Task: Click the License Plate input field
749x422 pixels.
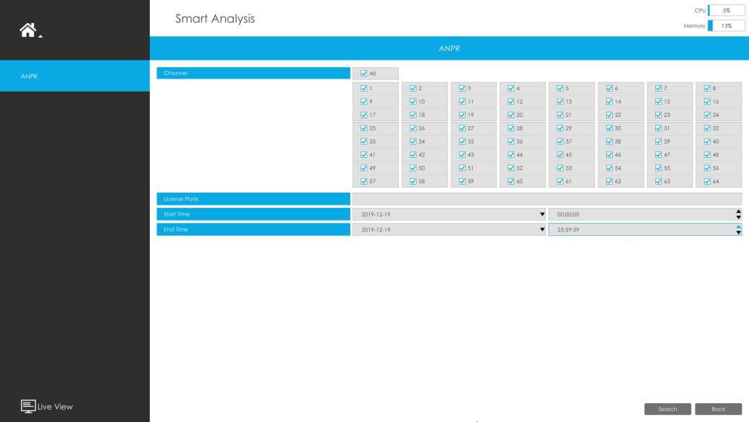Action: tap(546, 199)
